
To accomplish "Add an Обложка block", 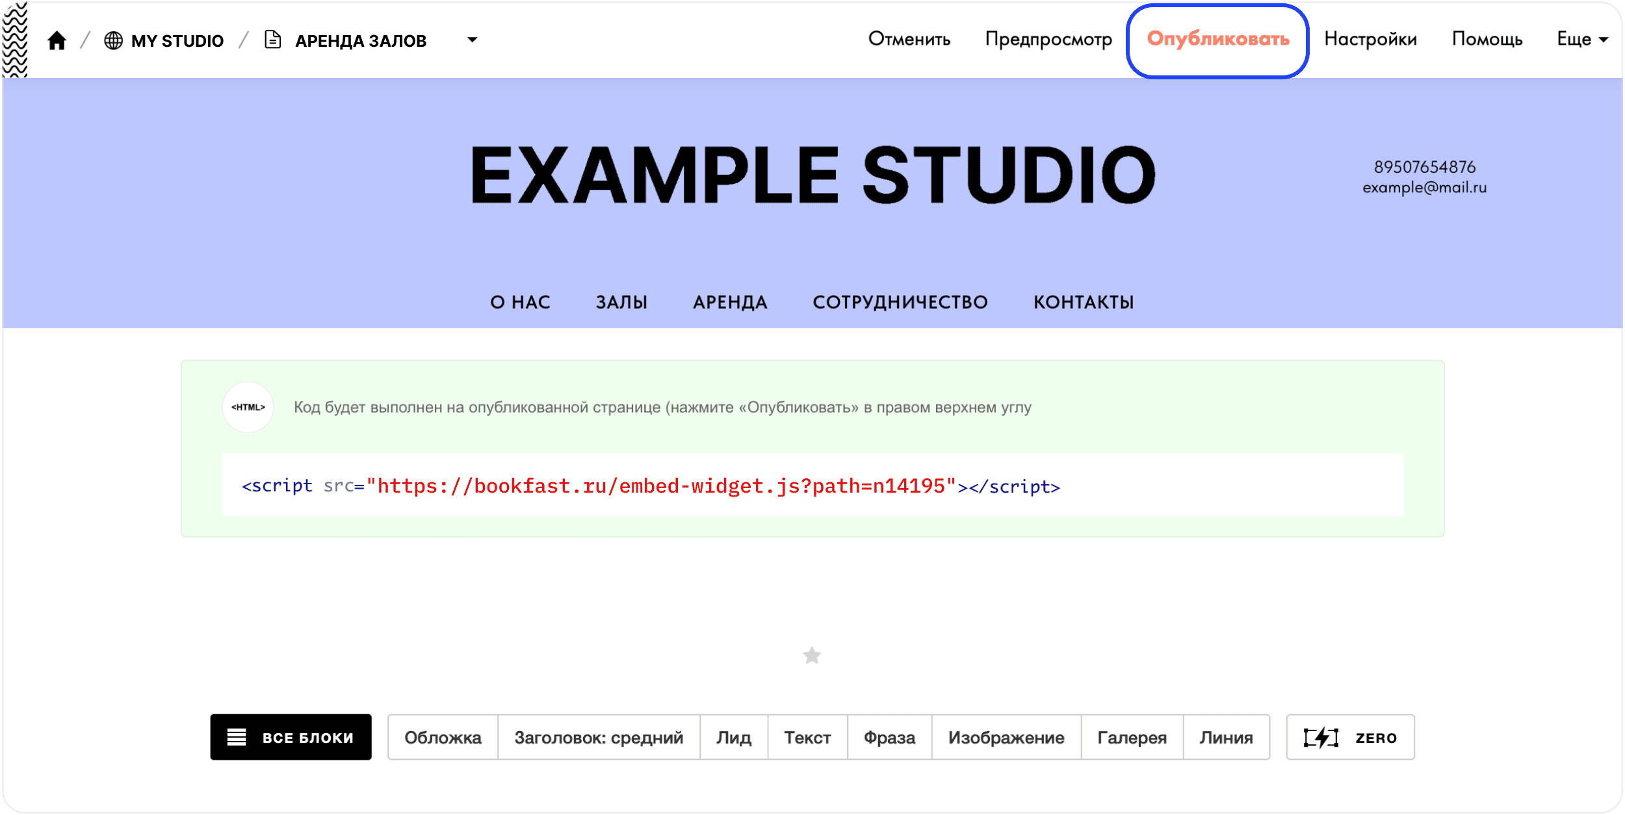I will tap(443, 738).
